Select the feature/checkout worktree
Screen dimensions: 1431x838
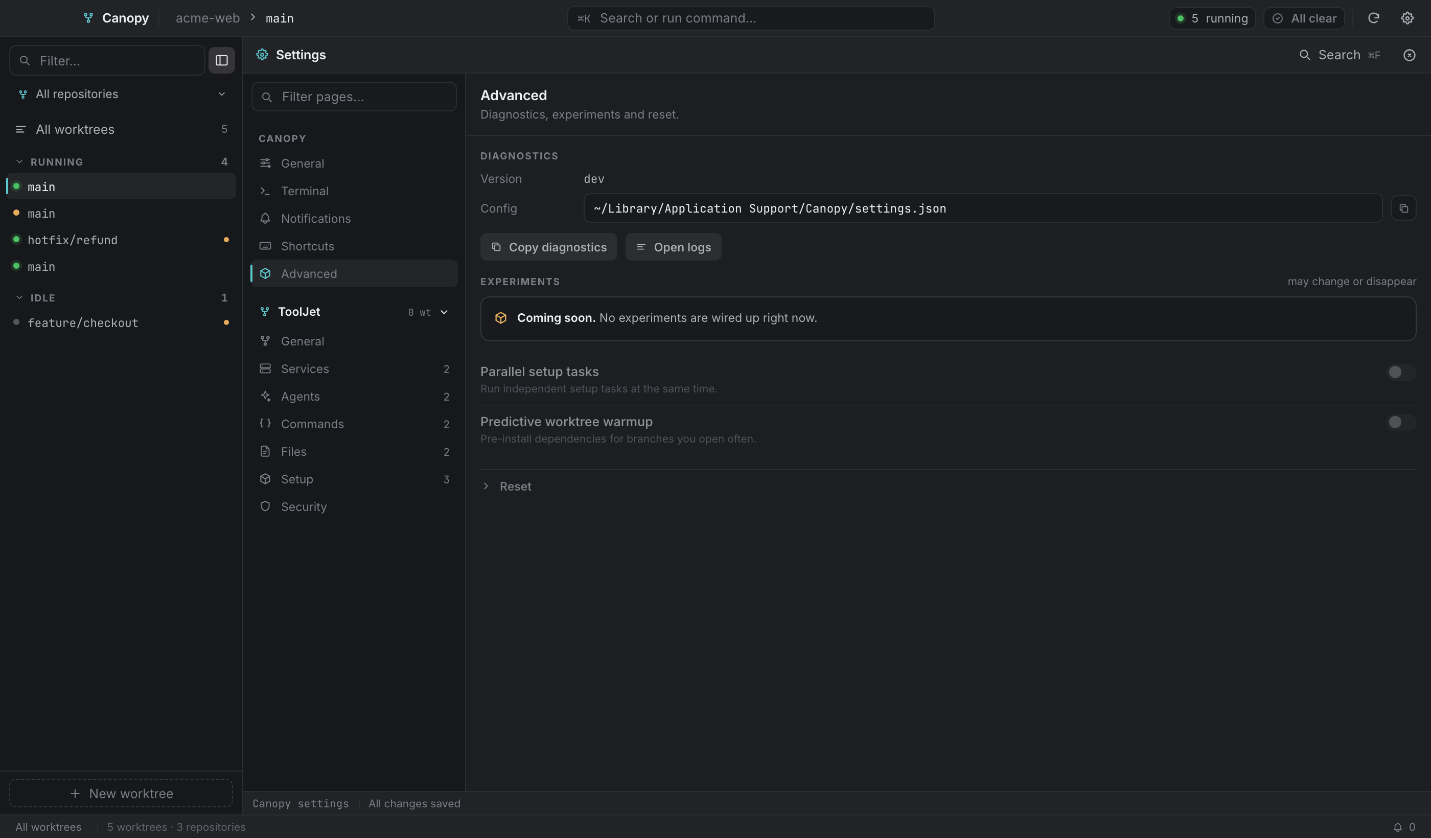pos(121,322)
